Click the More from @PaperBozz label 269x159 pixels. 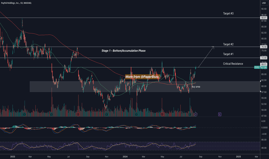pos(142,77)
